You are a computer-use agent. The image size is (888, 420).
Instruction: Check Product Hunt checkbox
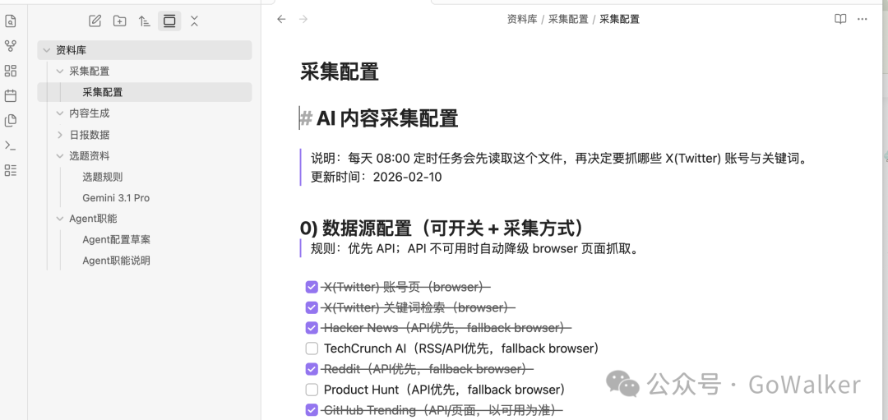click(312, 390)
